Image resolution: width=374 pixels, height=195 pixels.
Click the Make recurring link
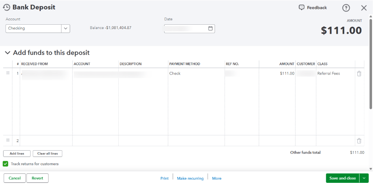click(190, 178)
